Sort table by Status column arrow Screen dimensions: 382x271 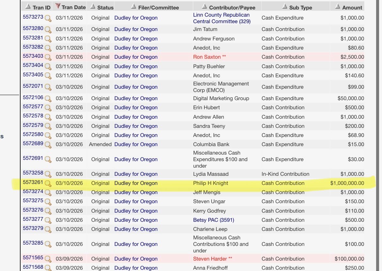point(93,7)
